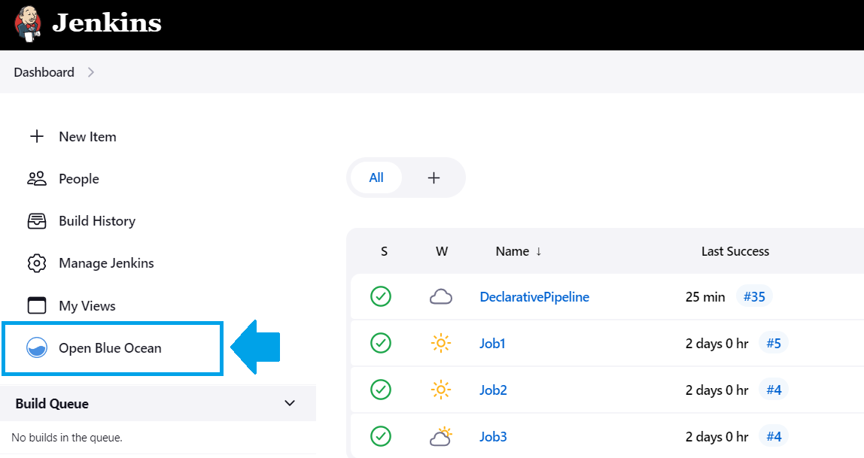The image size is (864, 458).
Task: Open build #35 of DeclarativePipeline
Action: [754, 297]
